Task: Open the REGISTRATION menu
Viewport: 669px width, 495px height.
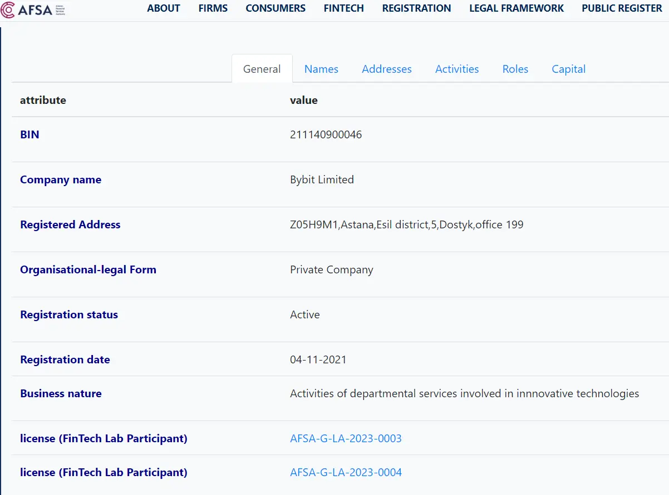Action: point(416,8)
